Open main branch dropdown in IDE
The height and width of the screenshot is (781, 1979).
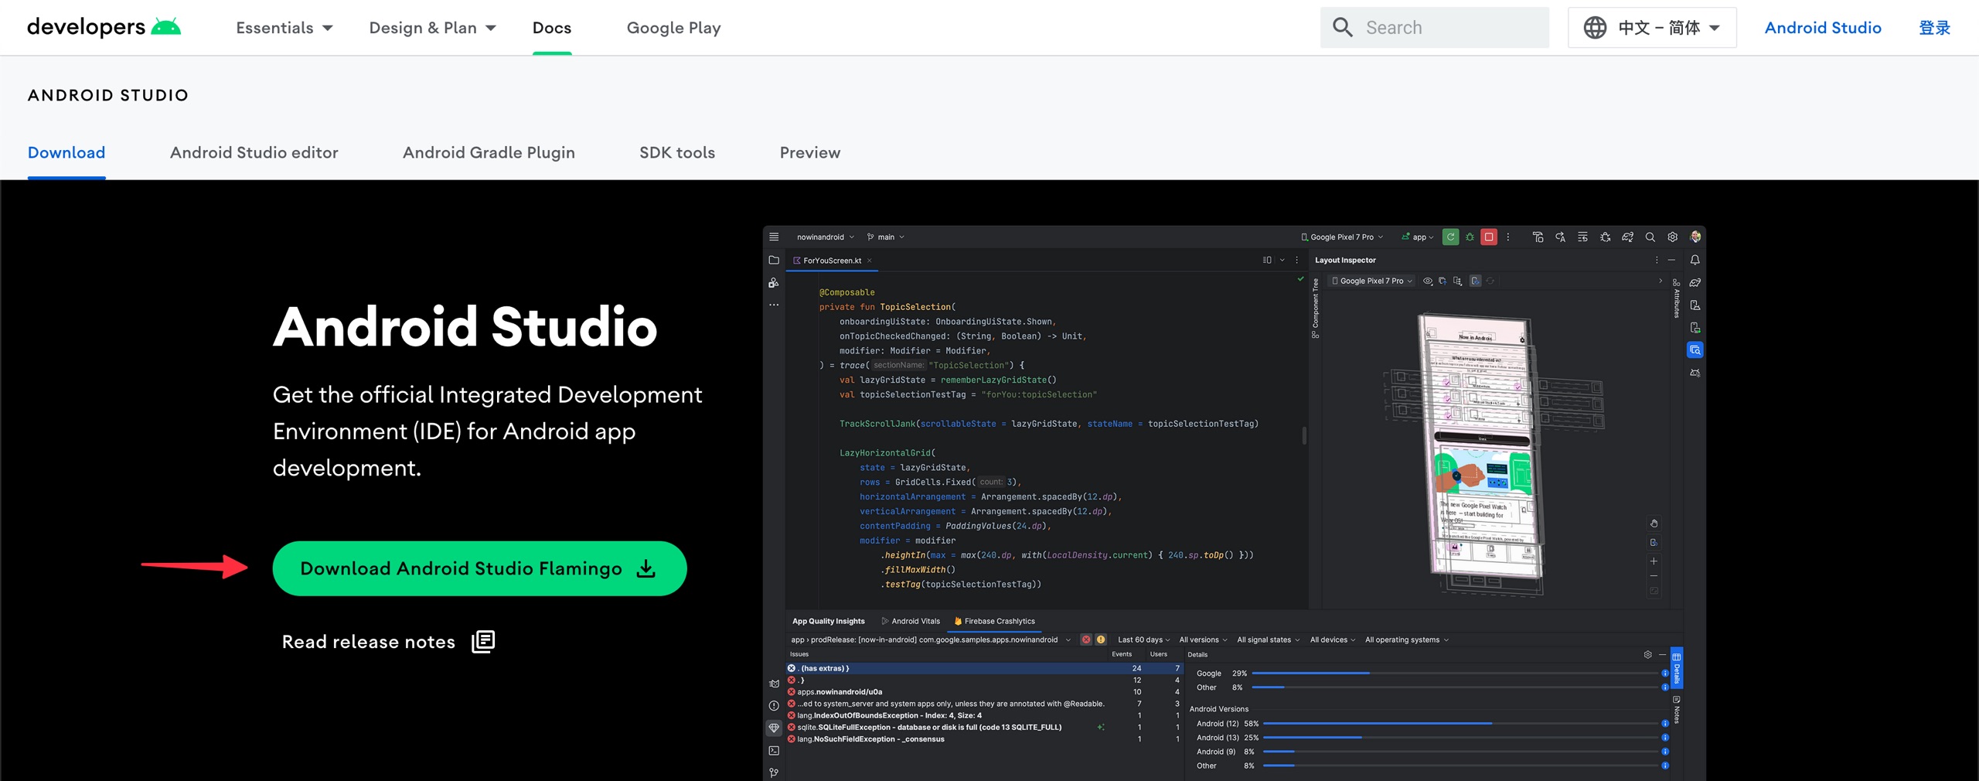(885, 237)
